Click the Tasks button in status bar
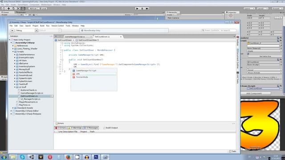Image resolution: width=285 pixels, height=160 pixels. [x=232, y=151]
